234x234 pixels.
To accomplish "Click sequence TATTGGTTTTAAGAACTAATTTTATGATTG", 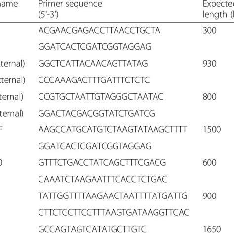I will tap(113, 196).
